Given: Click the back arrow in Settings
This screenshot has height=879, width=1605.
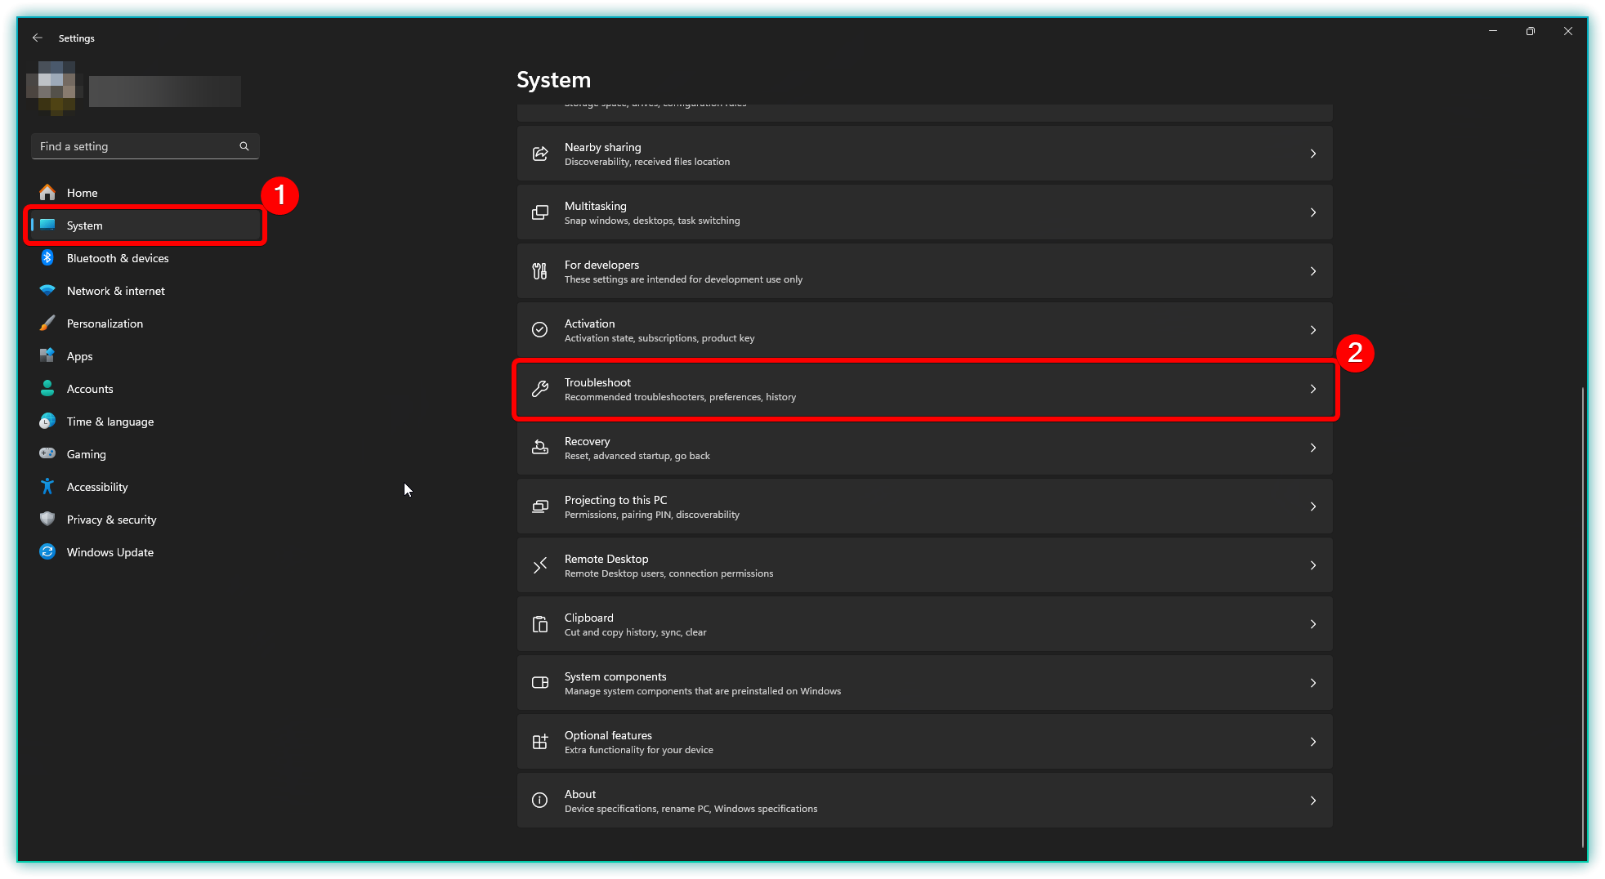Looking at the screenshot, I should 38,38.
